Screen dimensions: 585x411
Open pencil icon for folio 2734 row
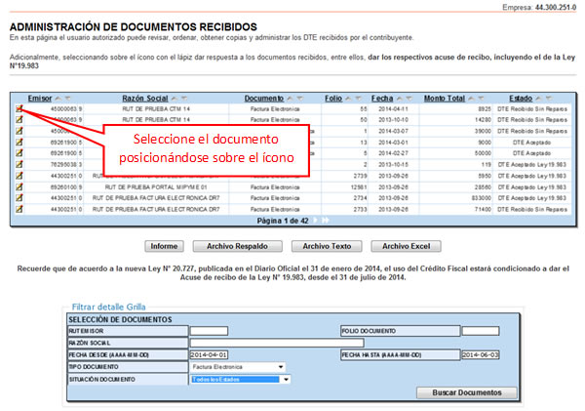(19, 197)
